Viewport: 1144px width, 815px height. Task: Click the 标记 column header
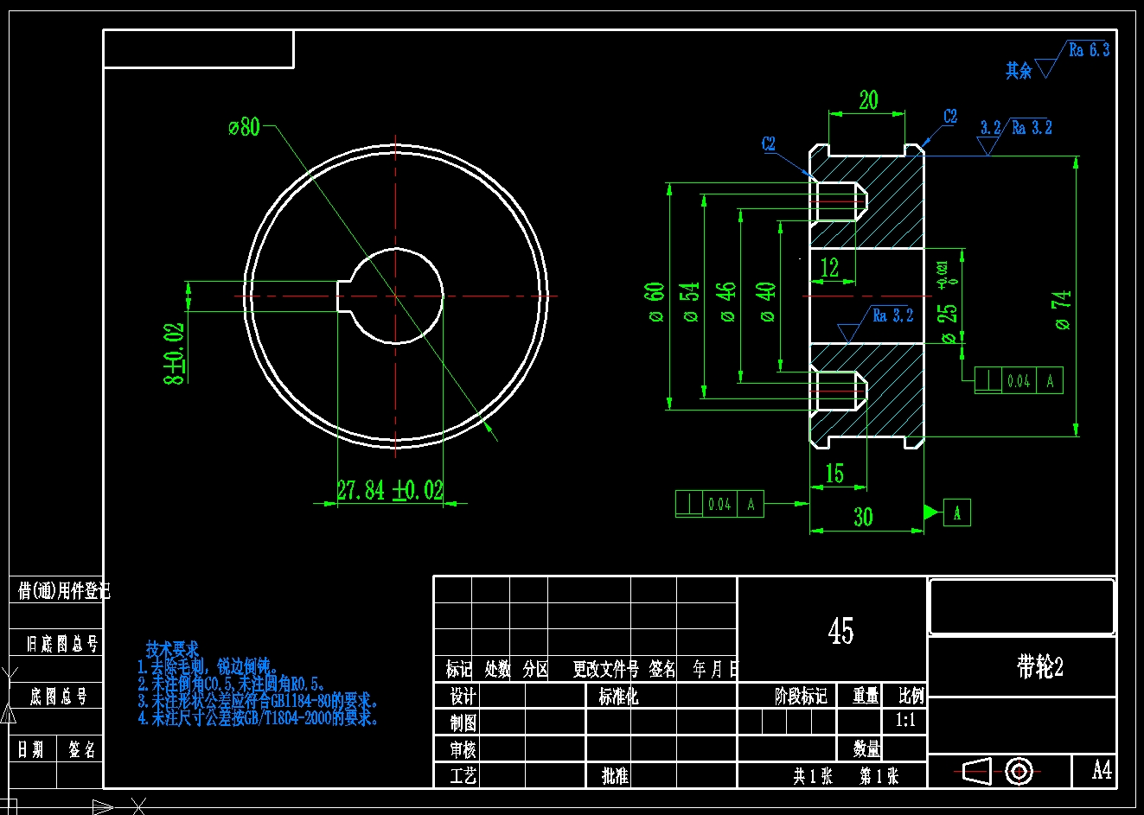pyautogui.click(x=458, y=669)
